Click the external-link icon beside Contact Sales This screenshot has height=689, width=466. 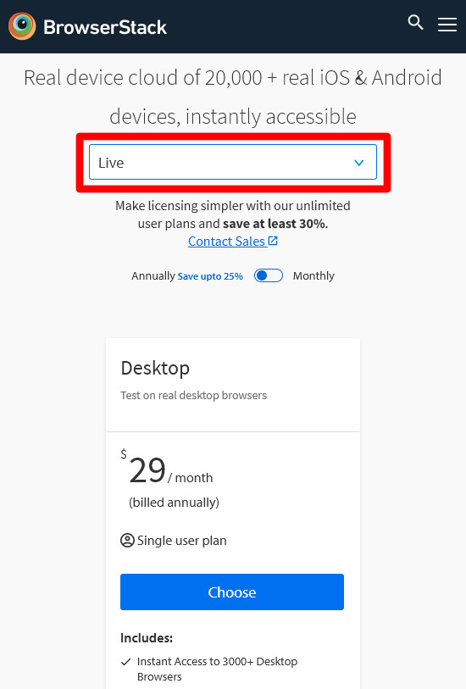click(273, 241)
